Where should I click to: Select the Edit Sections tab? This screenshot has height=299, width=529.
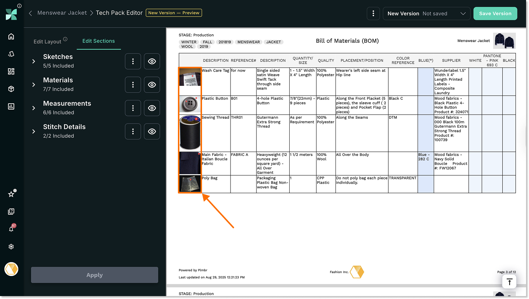[x=99, y=41]
